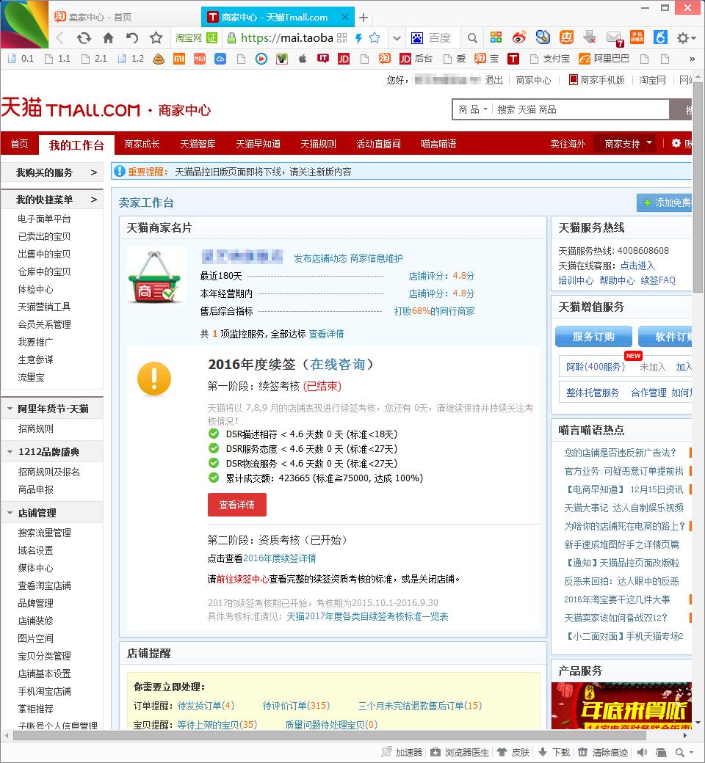The height and width of the screenshot is (763, 705).
Task: Expand more bookmarks with the chevron
Action: 692,59
